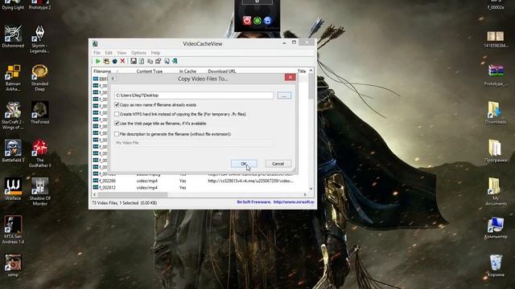Select the My documents folder icon
Screen dimensions: 515x289
[496, 192]
